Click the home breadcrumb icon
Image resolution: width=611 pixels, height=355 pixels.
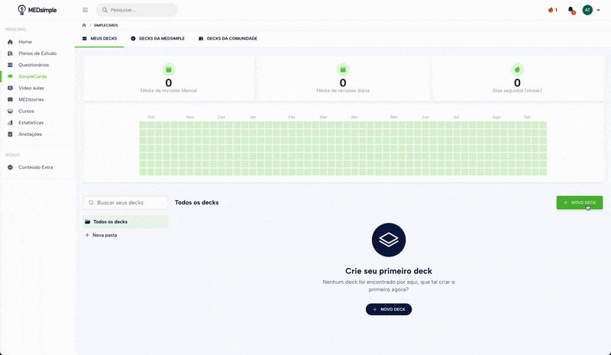coord(84,25)
